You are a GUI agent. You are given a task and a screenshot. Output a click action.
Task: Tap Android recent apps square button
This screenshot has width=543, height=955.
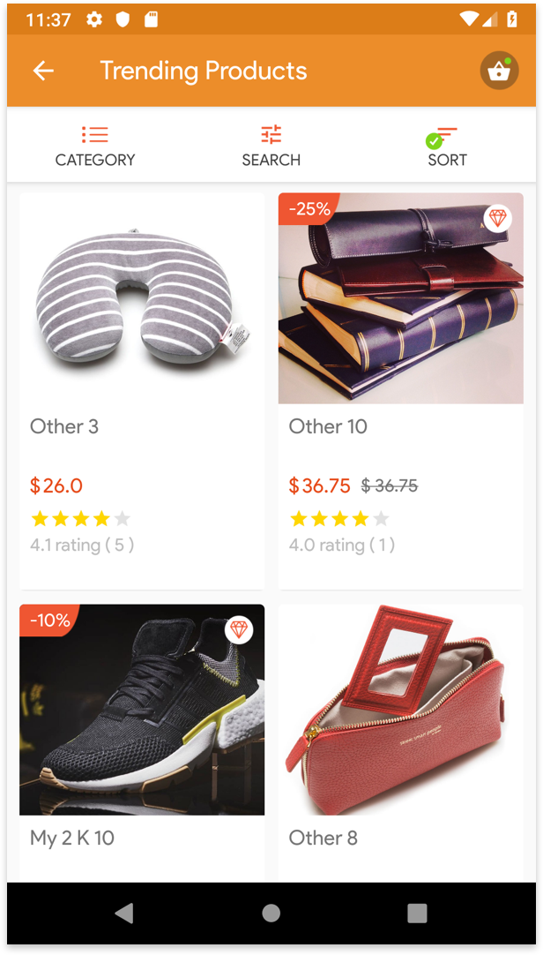click(x=417, y=913)
